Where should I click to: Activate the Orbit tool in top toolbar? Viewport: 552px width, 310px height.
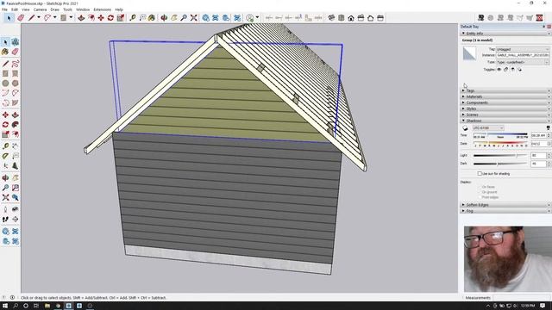[x=164, y=17]
